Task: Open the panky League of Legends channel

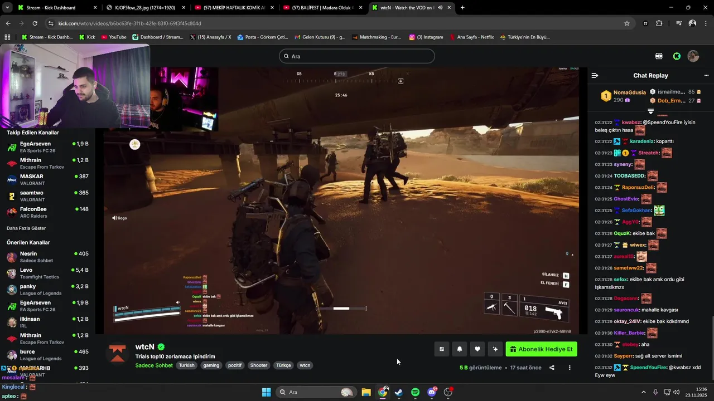Action: click(x=47, y=290)
